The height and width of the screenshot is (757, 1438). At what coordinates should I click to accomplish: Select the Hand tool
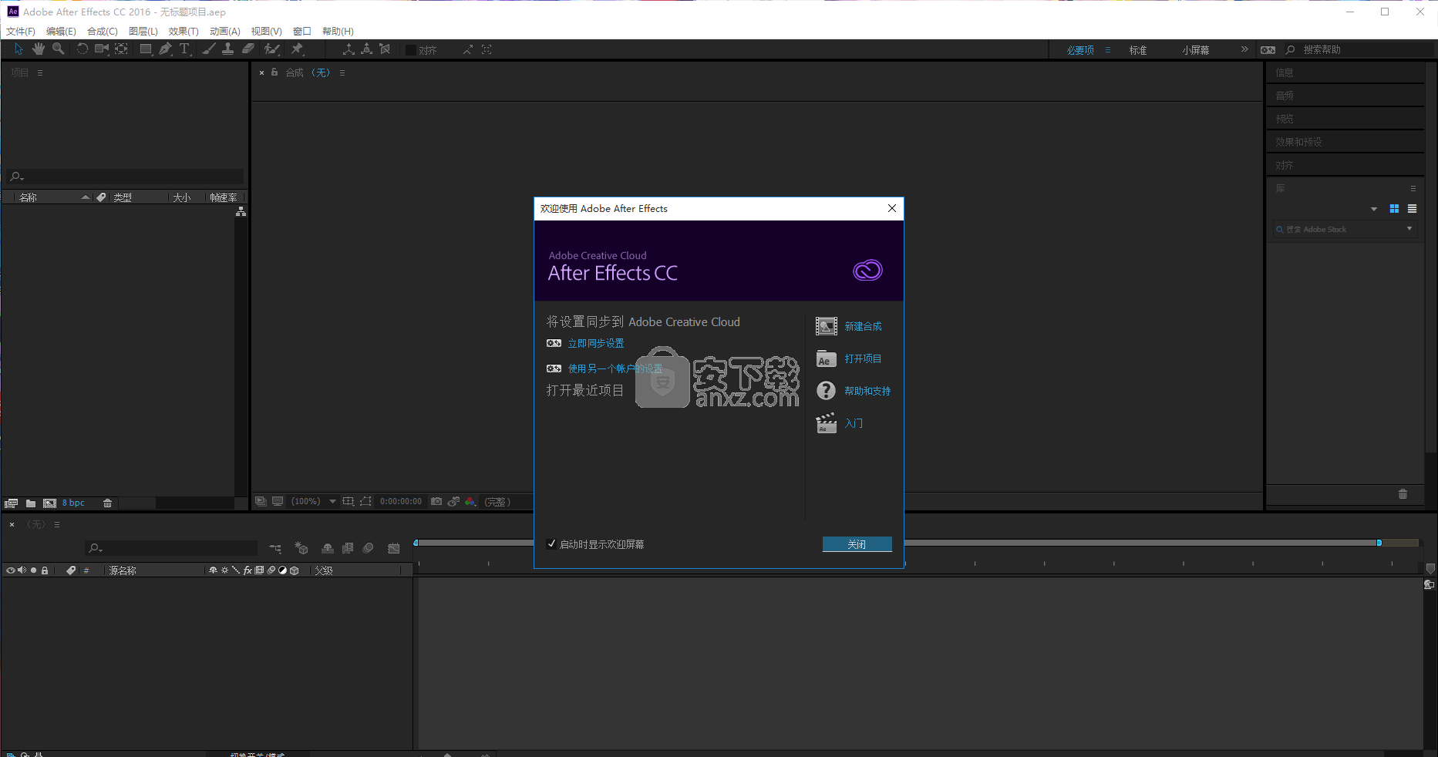click(38, 49)
